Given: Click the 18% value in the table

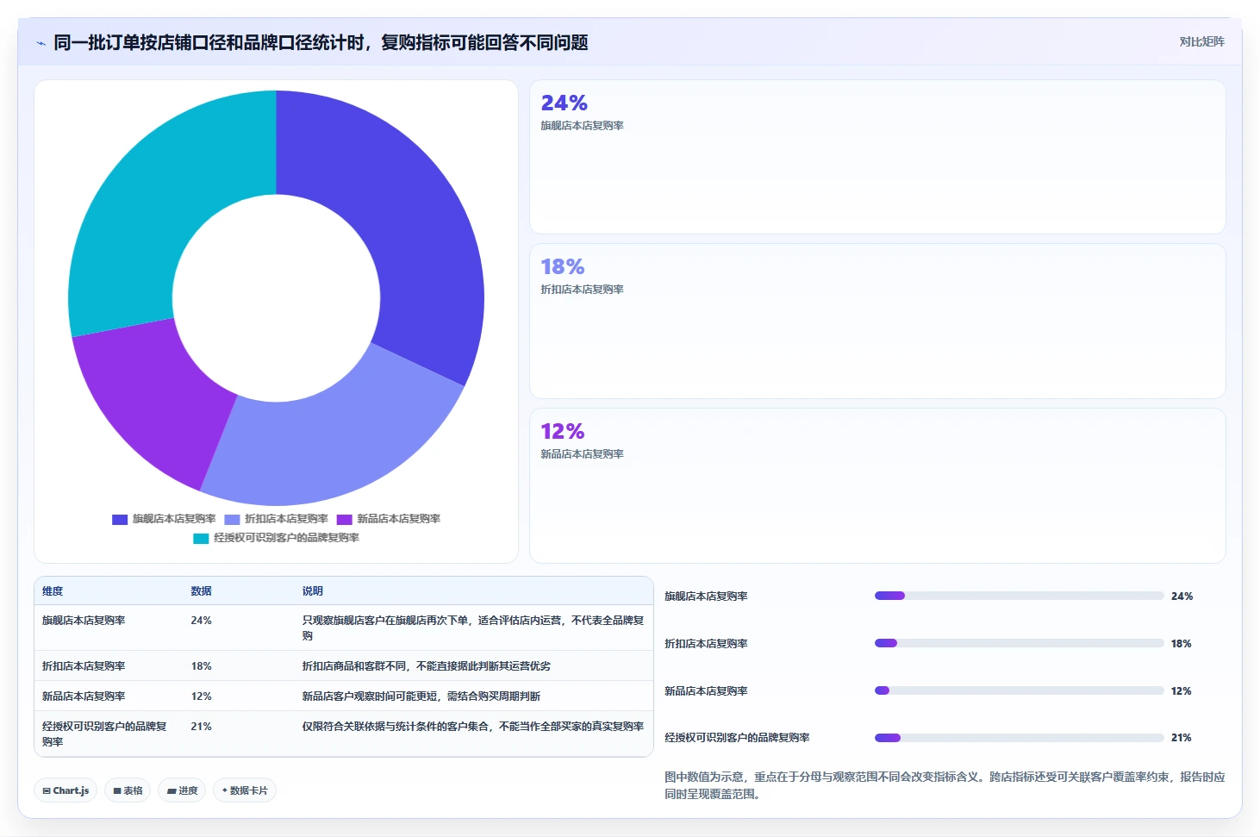Looking at the screenshot, I should 201,666.
